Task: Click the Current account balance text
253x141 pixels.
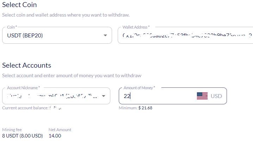Action: (x=32, y=108)
